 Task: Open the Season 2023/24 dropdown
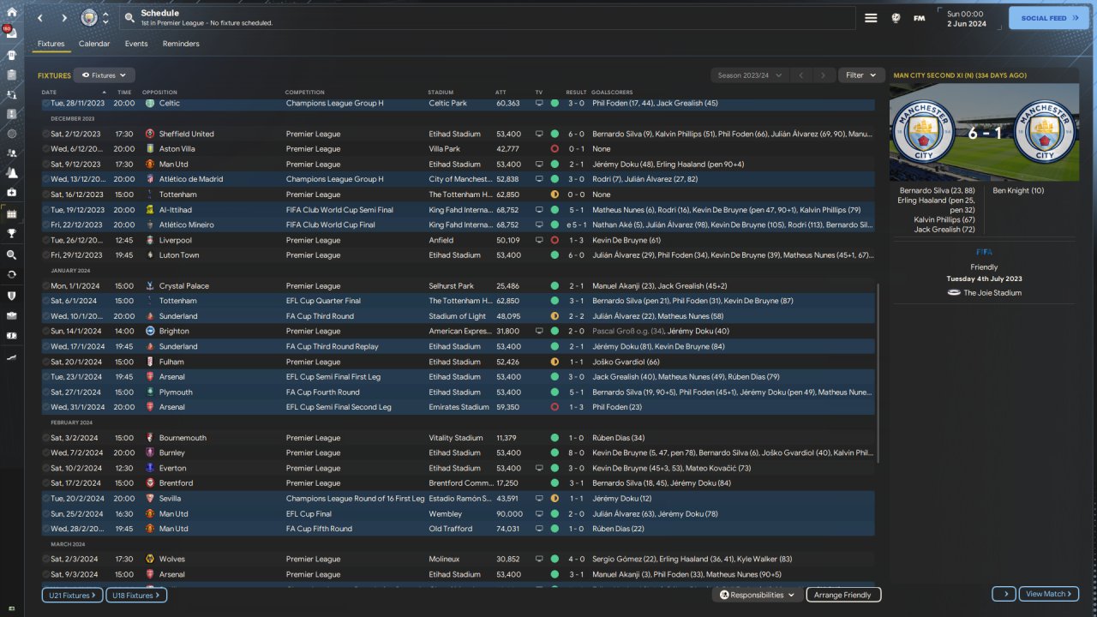click(x=749, y=75)
